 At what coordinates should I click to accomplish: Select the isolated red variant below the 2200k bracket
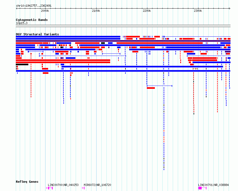[151, 88]
